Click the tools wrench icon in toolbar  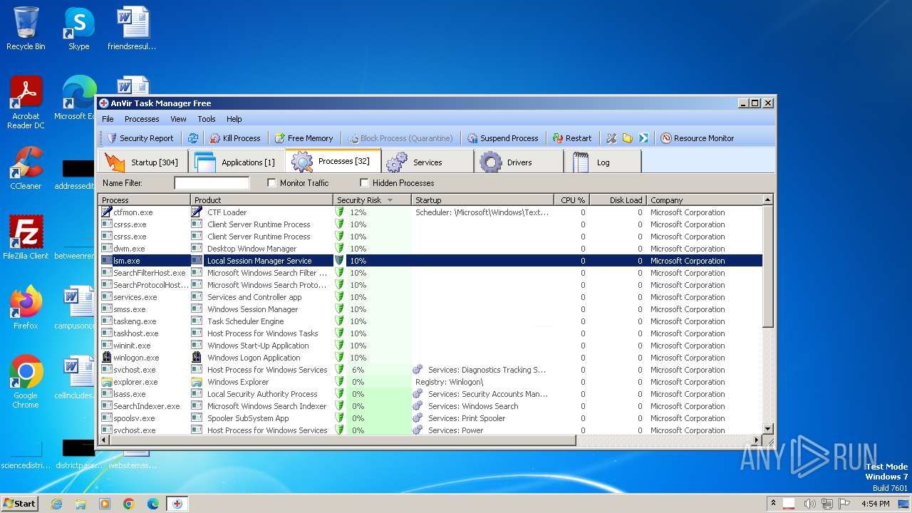611,138
